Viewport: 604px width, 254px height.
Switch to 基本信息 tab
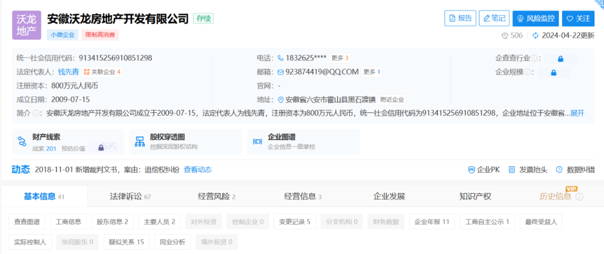pos(44,196)
